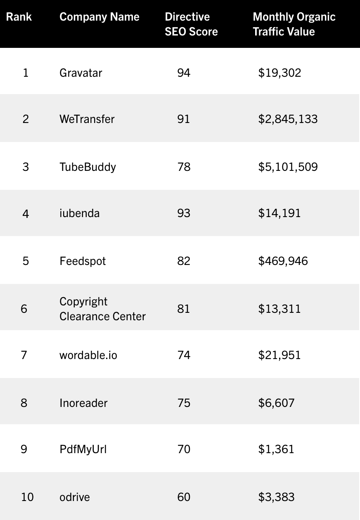This screenshot has width=360, height=520.
Task: Select the Feedspot row name
Action: [83, 261]
